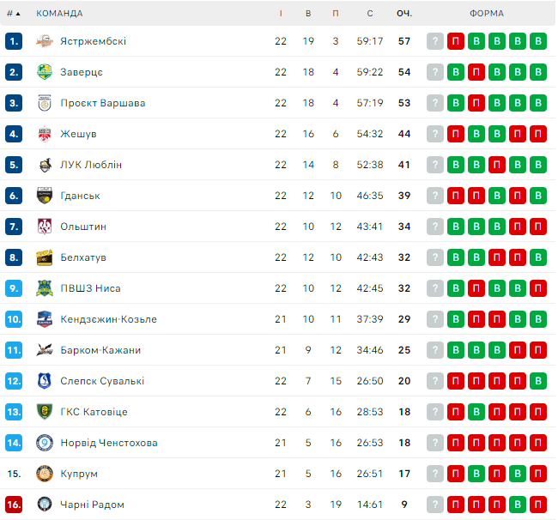558x520 pixels.
Task: Click the Ястржембскі team logo
Action: tap(45, 41)
